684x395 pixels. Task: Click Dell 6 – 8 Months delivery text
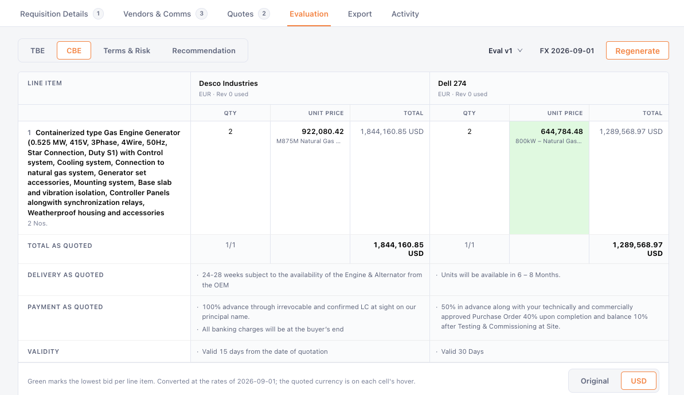click(501, 275)
